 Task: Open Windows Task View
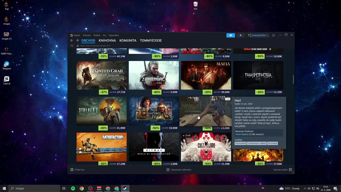[x=64, y=189]
